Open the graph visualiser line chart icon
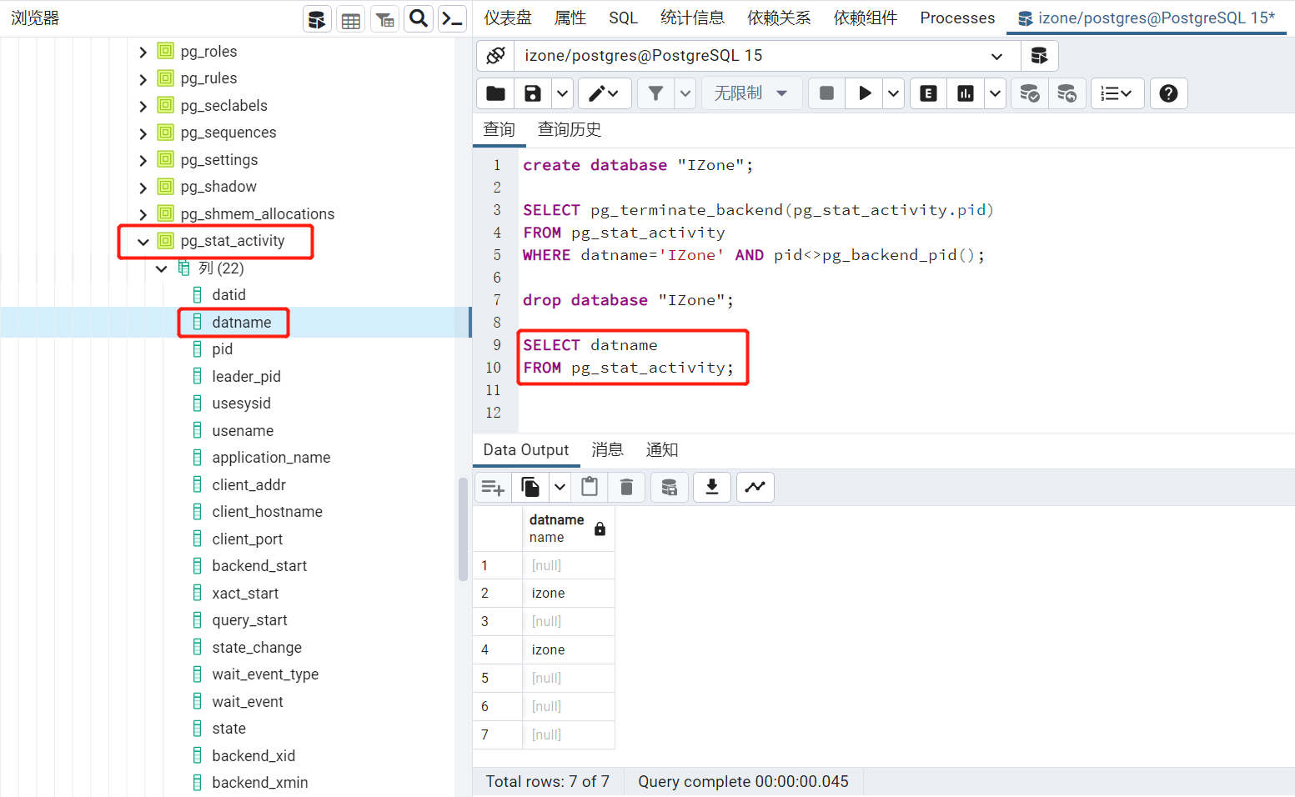Image resolution: width=1295 pixels, height=797 pixels. pos(755,487)
